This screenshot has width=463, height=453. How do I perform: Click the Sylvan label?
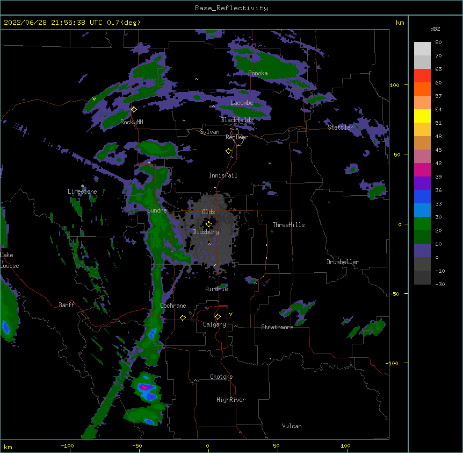(209, 132)
